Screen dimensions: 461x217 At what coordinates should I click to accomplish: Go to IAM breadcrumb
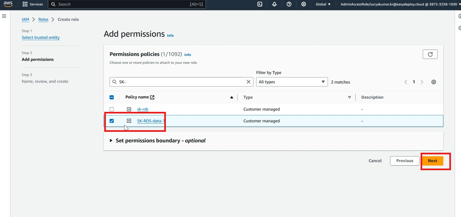pos(25,19)
